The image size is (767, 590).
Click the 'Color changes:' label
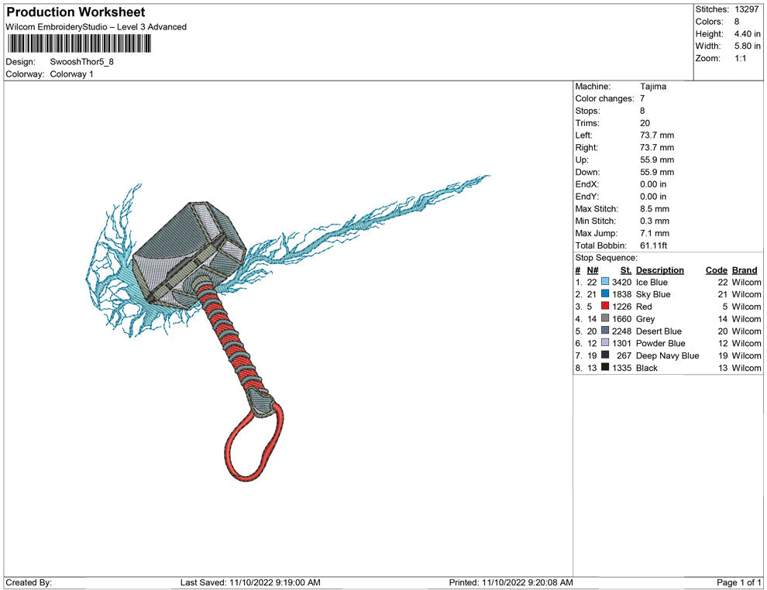(x=604, y=99)
